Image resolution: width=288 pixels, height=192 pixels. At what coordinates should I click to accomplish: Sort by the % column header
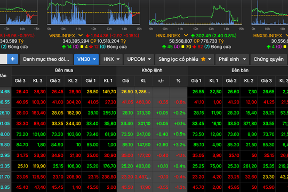click(178, 81)
